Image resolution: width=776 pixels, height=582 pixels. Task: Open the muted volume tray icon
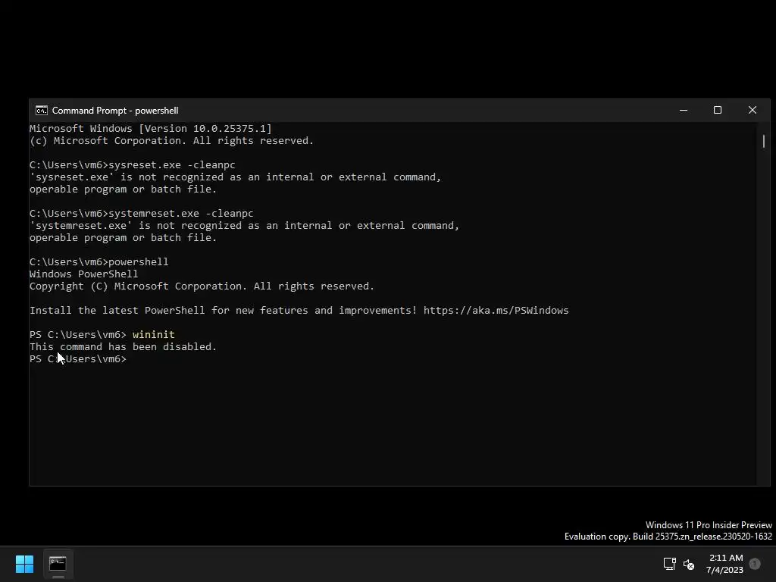click(x=688, y=564)
